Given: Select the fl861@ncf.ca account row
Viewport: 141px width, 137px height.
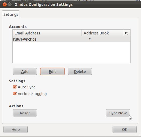Looking at the screenshot, I should pyautogui.click(x=71, y=39).
